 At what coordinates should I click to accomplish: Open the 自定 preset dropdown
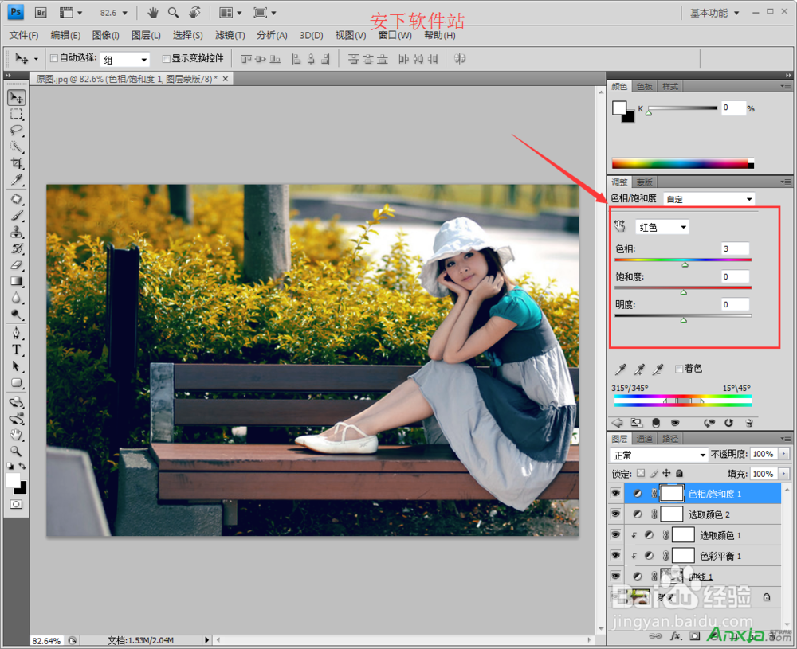709,199
